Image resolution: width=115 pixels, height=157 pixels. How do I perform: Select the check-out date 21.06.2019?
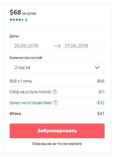(76, 46)
